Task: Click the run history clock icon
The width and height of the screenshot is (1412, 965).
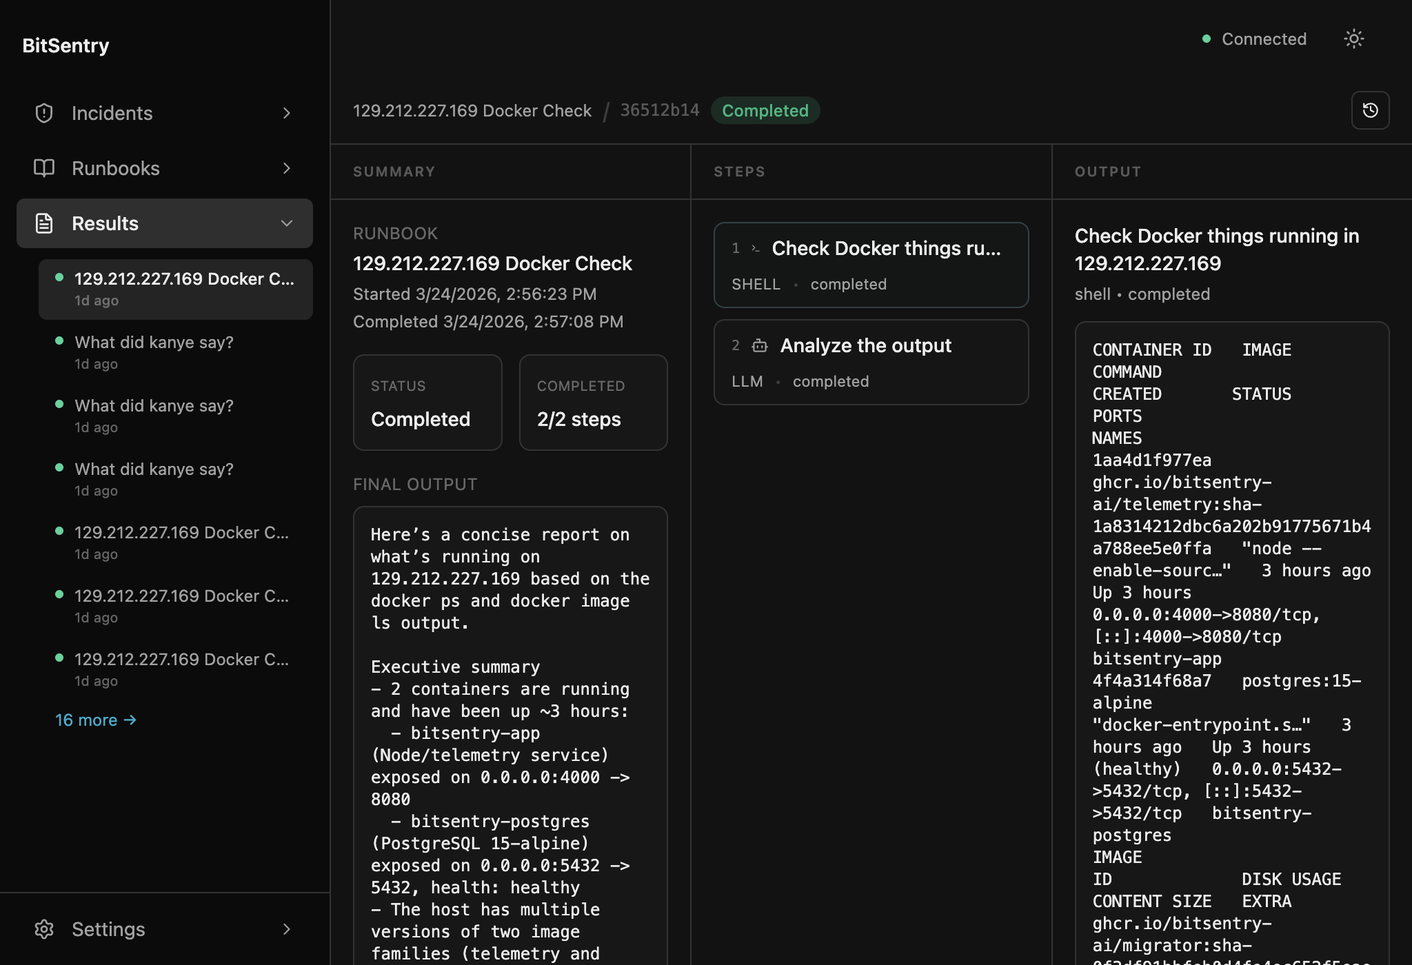Action: [x=1370, y=110]
